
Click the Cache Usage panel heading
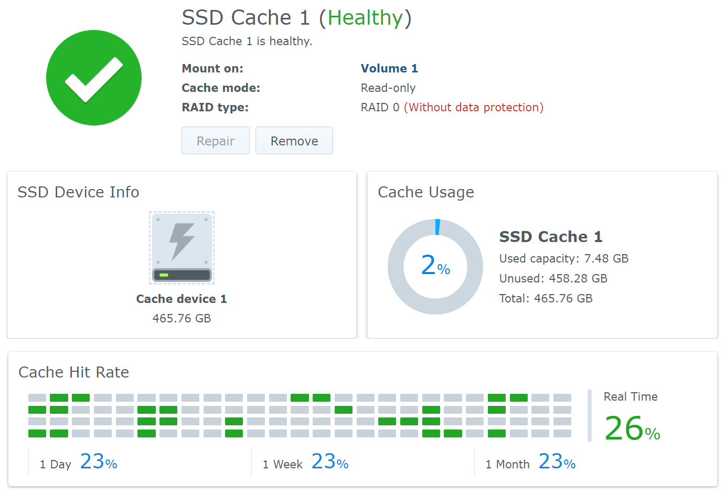pos(425,192)
